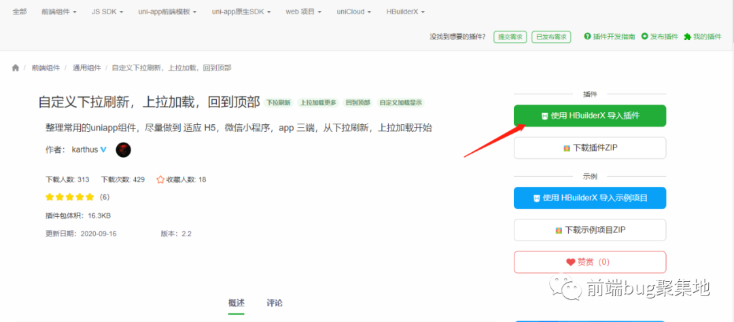Open the 前端组件 dropdown menu
734x322 pixels.
(59, 12)
